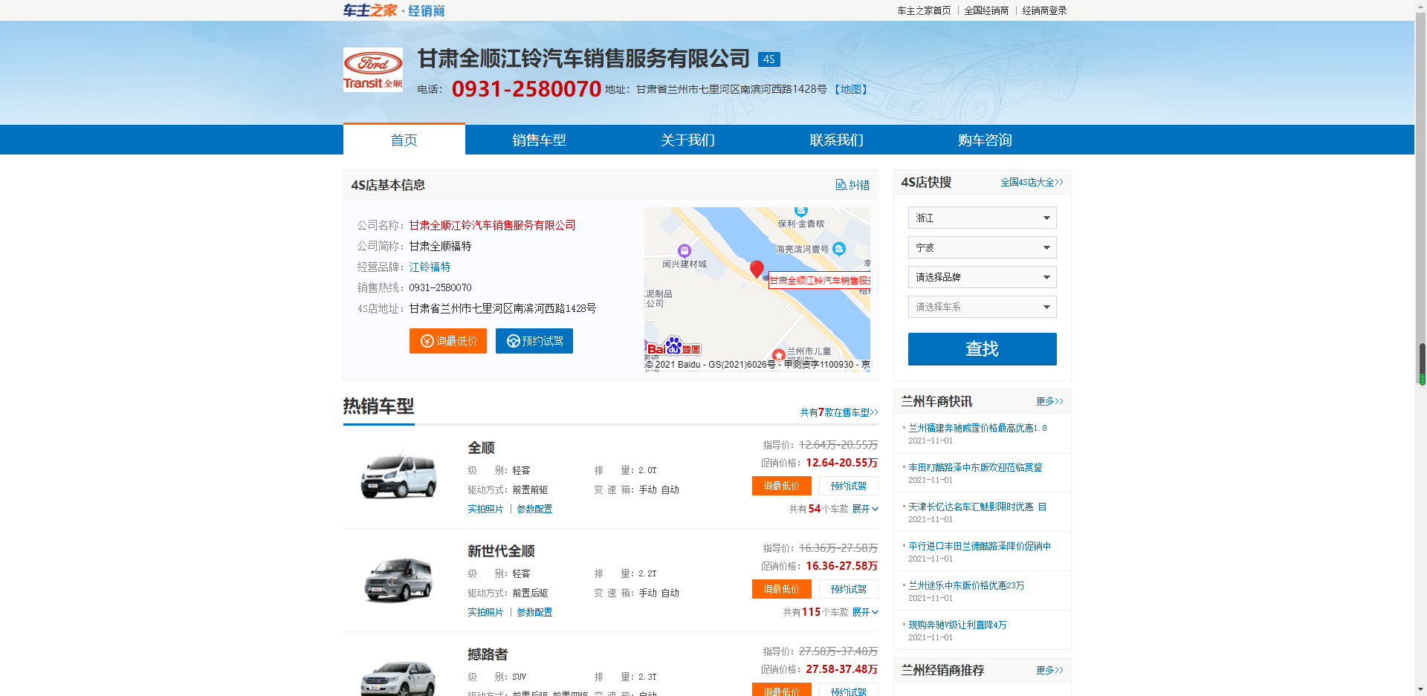The height and width of the screenshot is (696, 1427).
Task: Click the 兰州市儿童 red map marker
Action: [778, 355]
